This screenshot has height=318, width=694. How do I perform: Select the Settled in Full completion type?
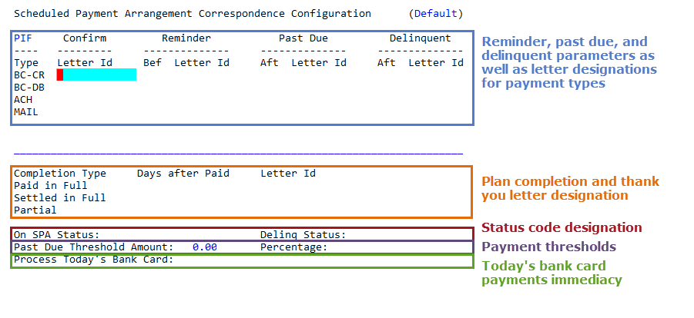(x=60, y=198)
